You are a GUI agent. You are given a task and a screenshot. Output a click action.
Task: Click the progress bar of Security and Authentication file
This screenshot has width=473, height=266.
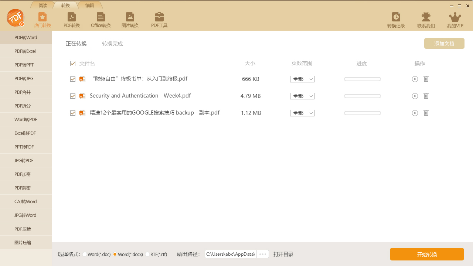pyautogui.click(x=363, y=96)
